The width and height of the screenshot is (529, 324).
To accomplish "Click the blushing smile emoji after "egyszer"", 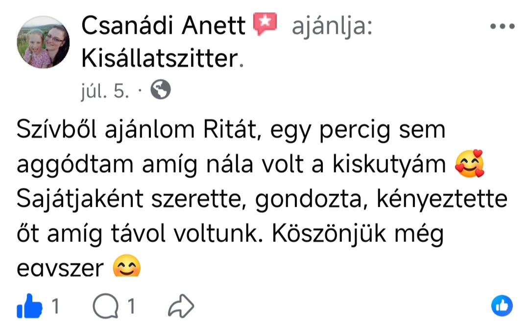I will pyautogui.click(x=126, y=267).
